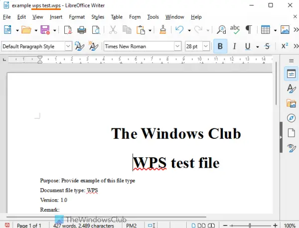299x228 pixels.
Task: Open the Paste special dropdown arrow
Action: tap(150, 30)
